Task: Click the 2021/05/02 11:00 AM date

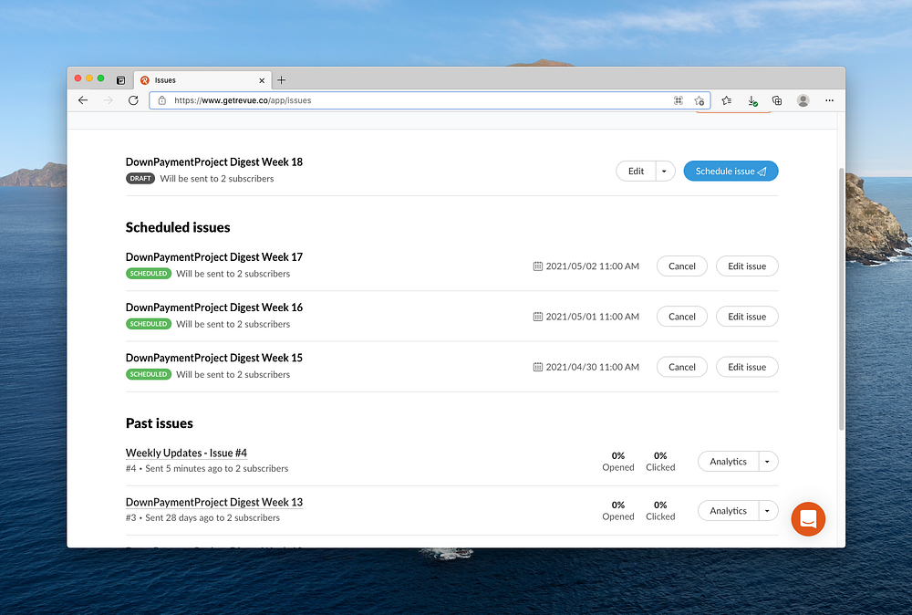Action: 592,266
